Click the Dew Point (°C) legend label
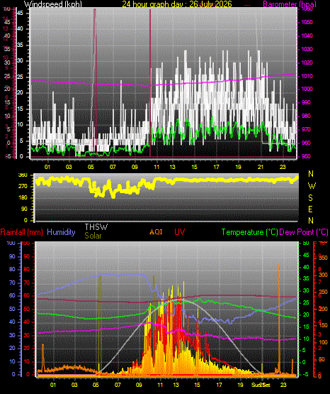The image size is (330, 394). pyautogui.click(x=304, y=232)
